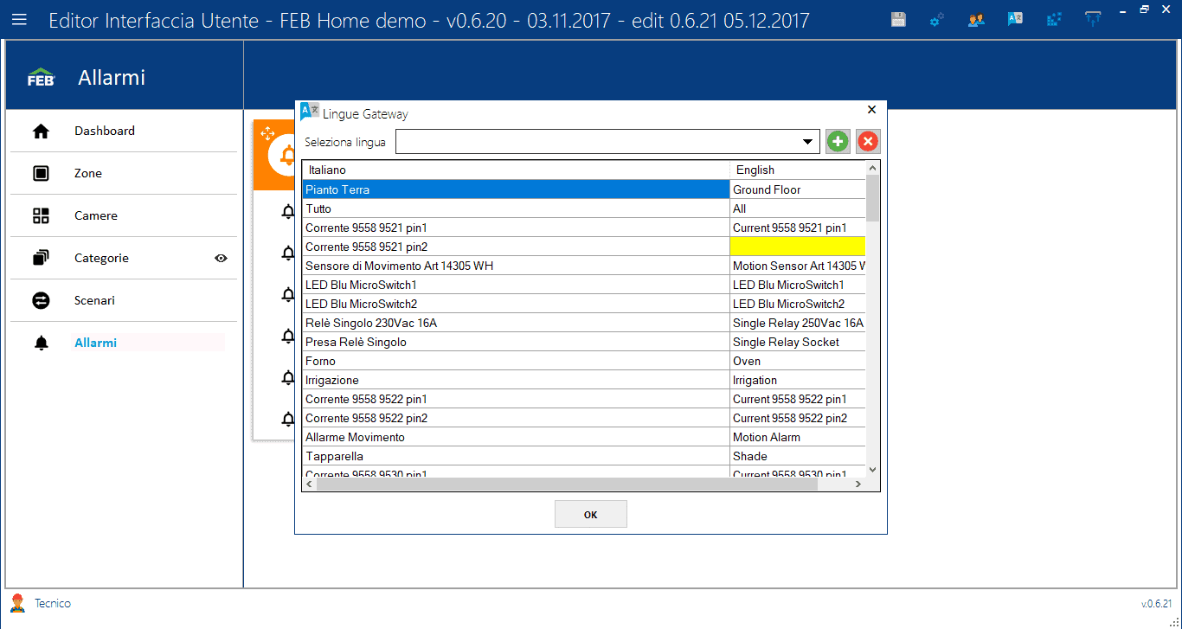Click the Italiano column header
Viewport: 1182px width, 629px height.
[x=516, y=170]
